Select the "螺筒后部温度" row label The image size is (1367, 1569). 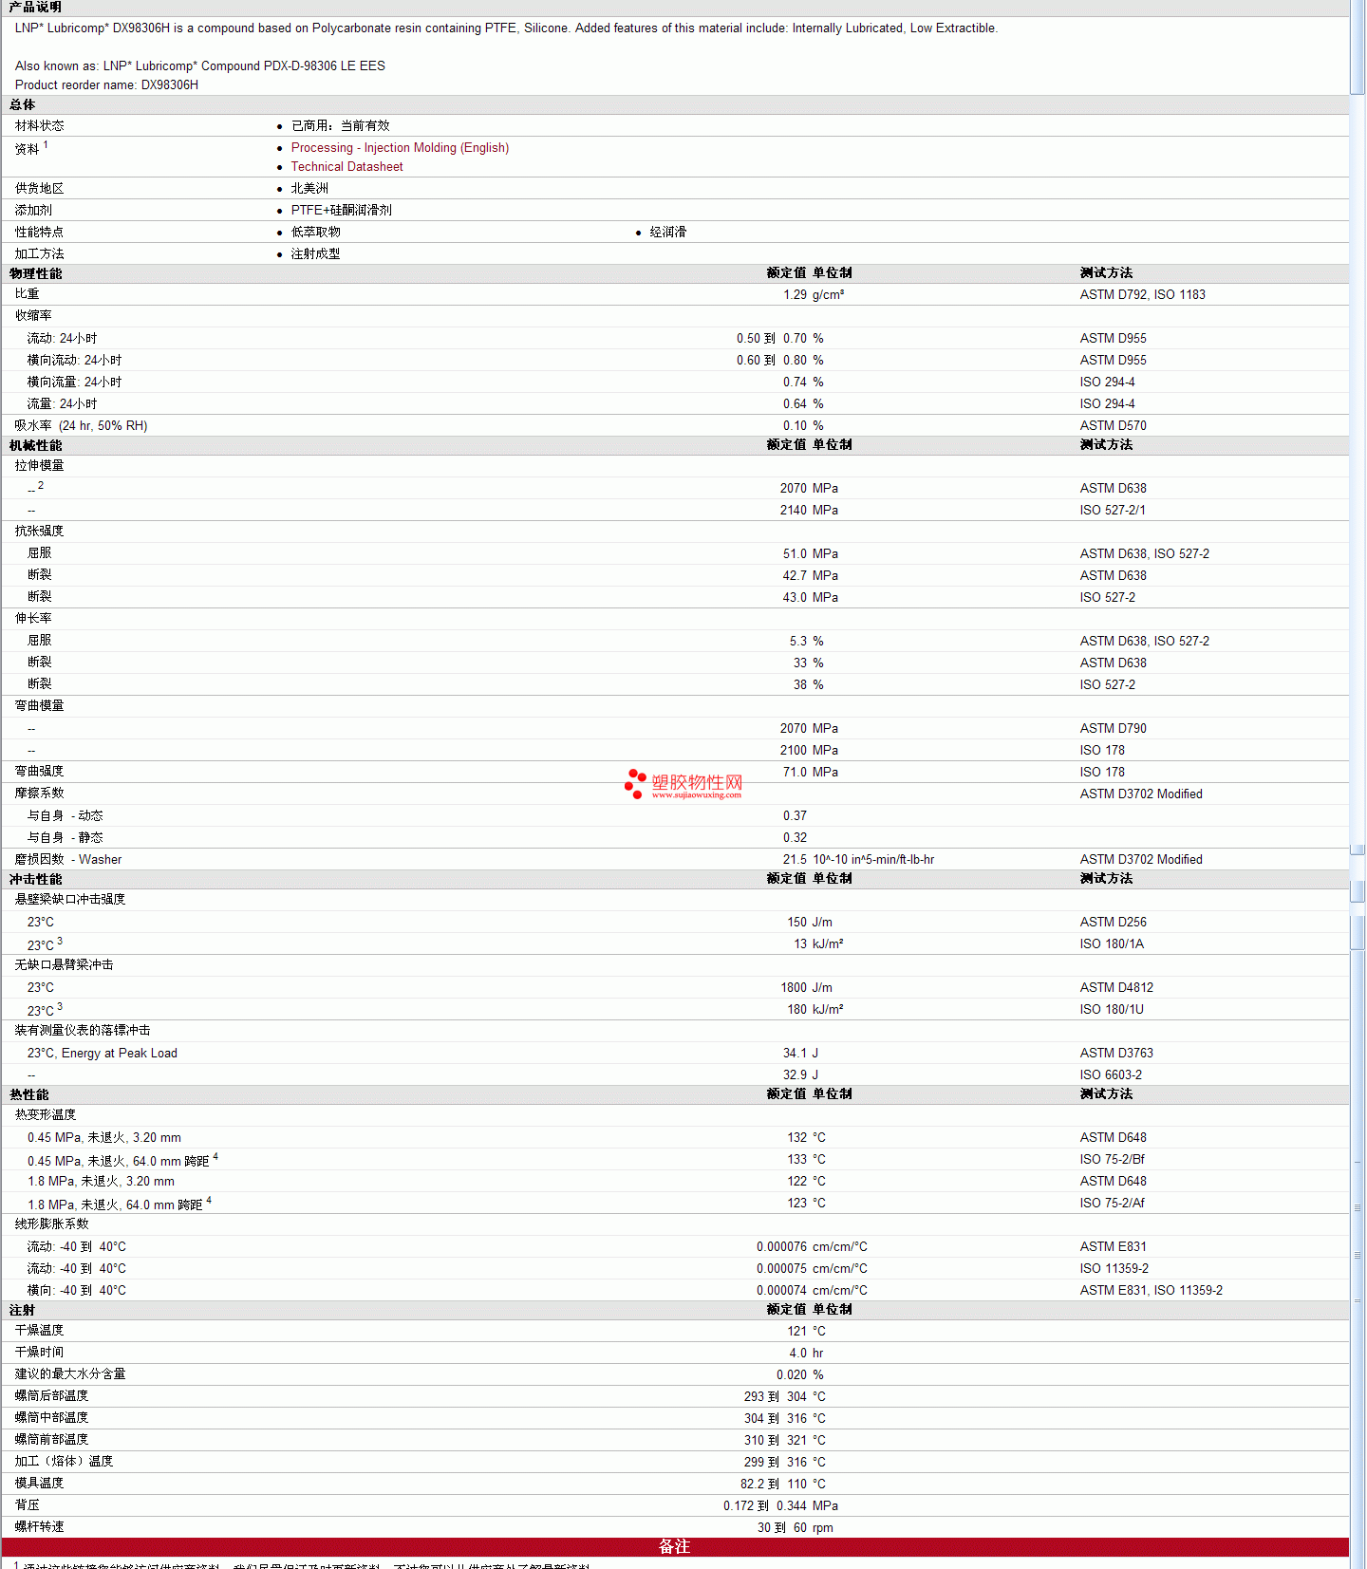tap(51, 1396)
